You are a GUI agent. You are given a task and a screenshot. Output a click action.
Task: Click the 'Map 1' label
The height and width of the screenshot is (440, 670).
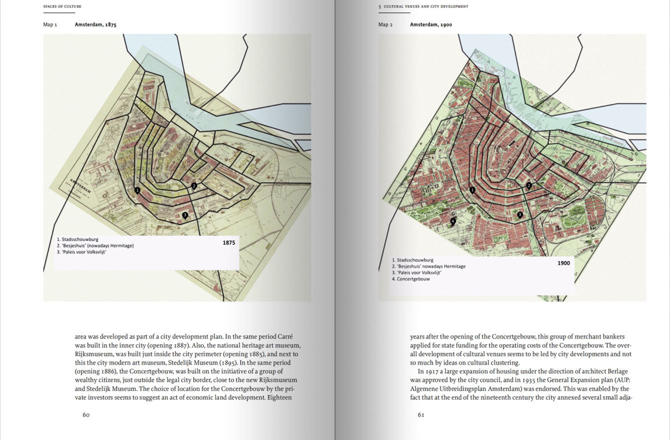(x=50, y=24)
